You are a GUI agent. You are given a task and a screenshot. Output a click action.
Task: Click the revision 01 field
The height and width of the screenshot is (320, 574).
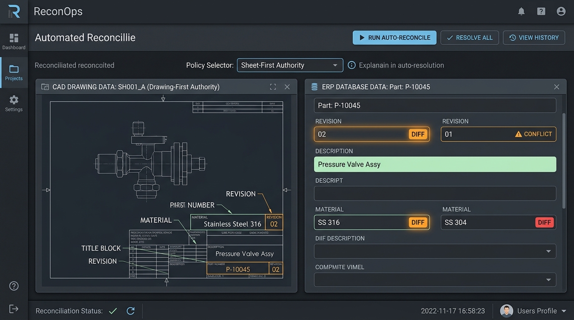498,134
